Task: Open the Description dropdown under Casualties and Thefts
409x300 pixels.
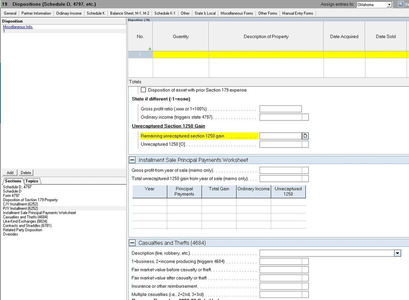Action: pyautogui.click(x=396, y=253)
